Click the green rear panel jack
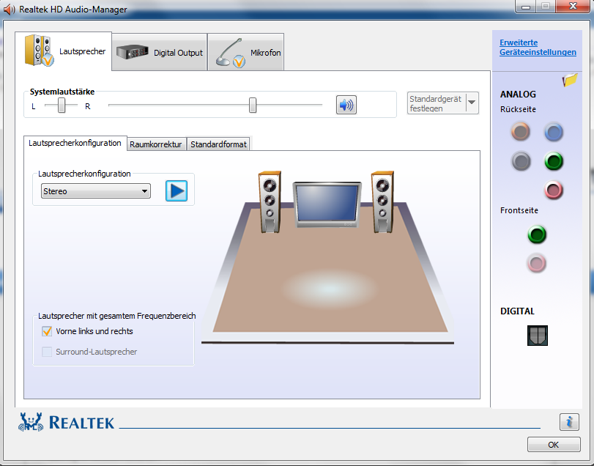Image resolution: width=594 pixels, height=466 pixels. tap(554, 161)
